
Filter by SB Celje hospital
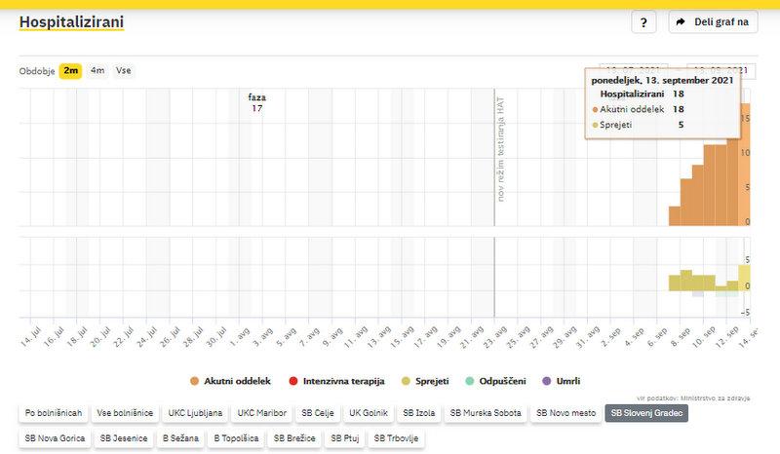pyautogui.click(x=318, y=414)
